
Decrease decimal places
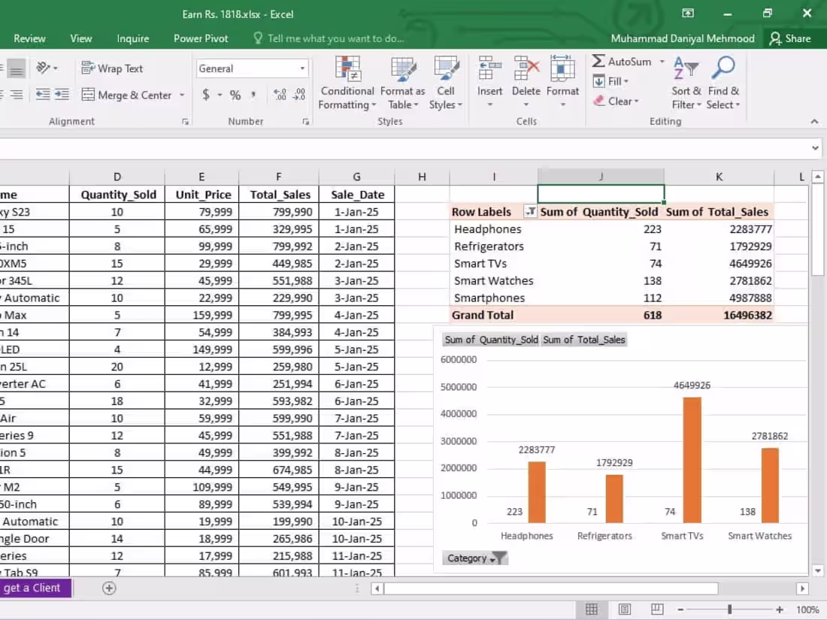click(x=299, y=95)
